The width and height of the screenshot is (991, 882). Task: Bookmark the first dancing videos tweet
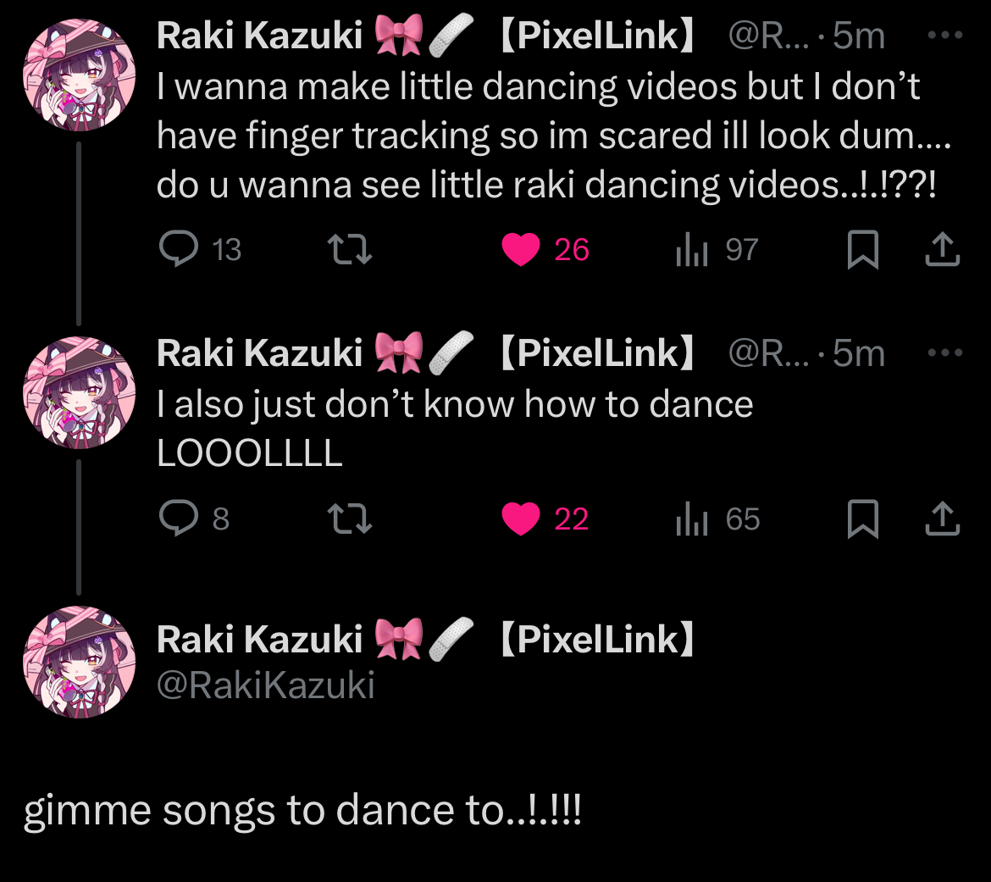(x=863, y=251)
